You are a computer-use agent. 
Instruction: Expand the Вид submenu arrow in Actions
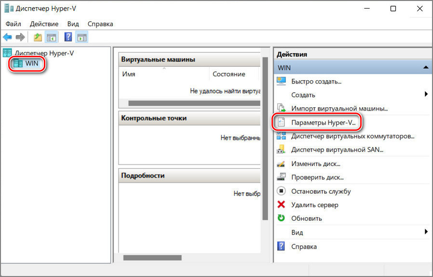426,232
